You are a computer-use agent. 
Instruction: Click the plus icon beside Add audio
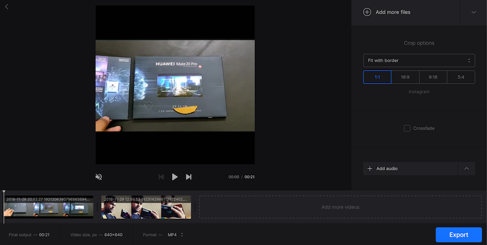369,169
